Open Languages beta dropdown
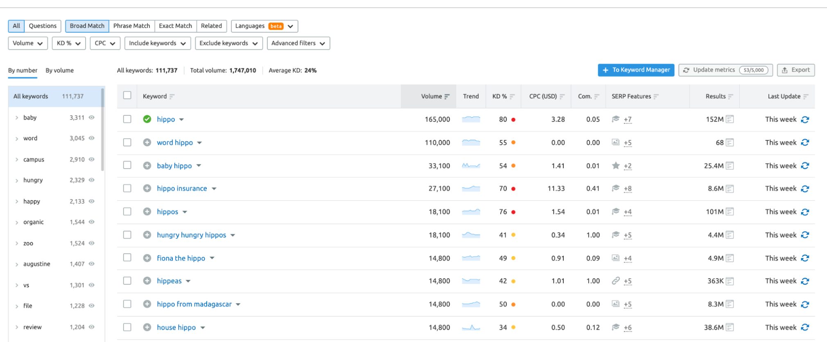 point(264,26)
